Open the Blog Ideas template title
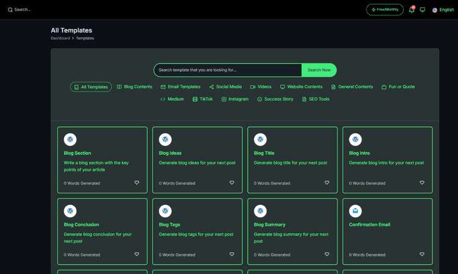The image size is (458, 274). [x=170, y=153]
